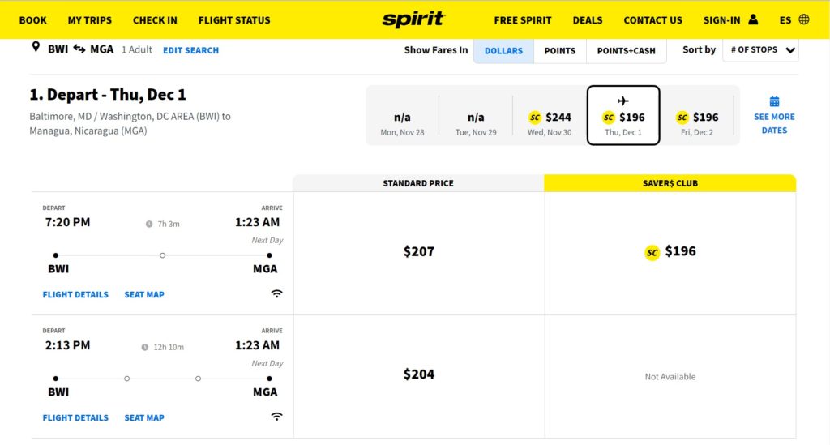830x445 pixels.
Task: Click the globe language icon
Action: pos(803,19)
